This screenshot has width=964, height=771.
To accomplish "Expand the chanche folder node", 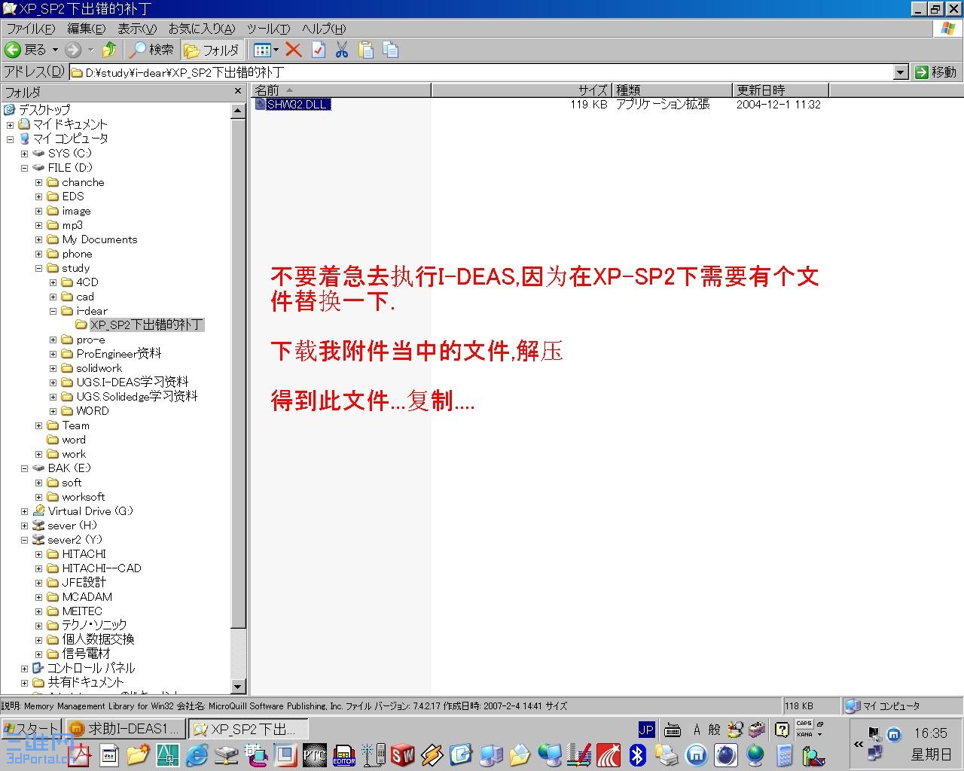I will 38,182.
